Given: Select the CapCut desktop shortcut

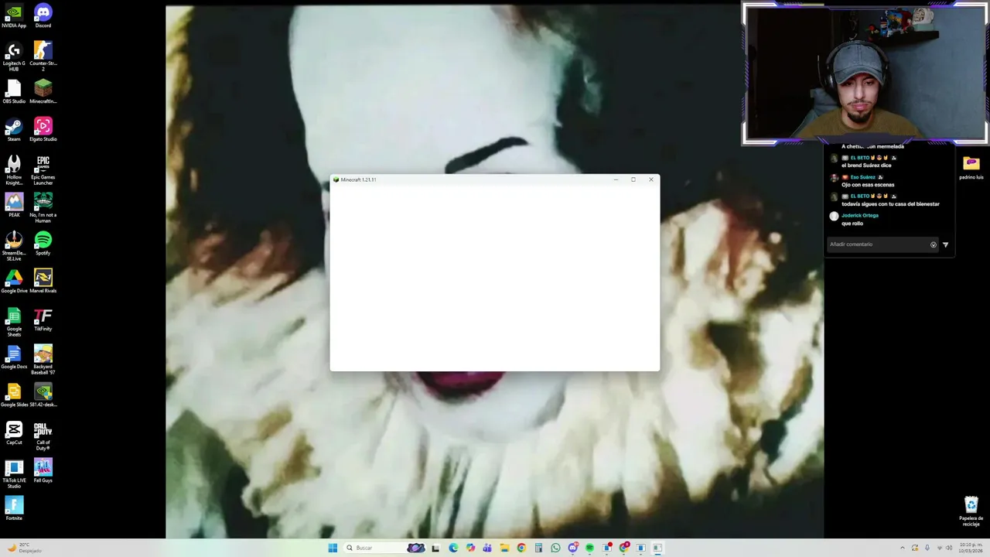Looking at the screenshot, I should (x=14, y=432).
